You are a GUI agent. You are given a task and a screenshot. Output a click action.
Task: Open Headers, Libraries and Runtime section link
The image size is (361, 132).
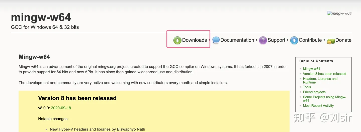point(320,80)
